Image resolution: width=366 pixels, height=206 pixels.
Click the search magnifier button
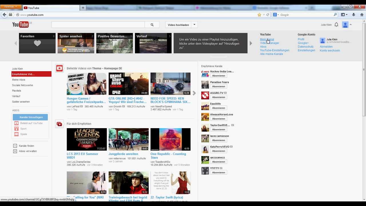pyautogui.click(x=152, y=25)
